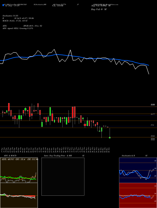Click the 'Stochastics & R' panel title
The height and width of the screenshot is (208, 157).
pyautogui.click(x=128, y=156)
